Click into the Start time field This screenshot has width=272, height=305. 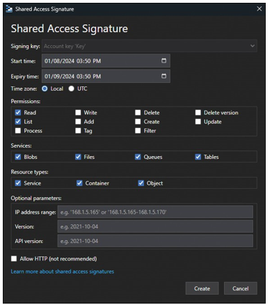(106, 61)
